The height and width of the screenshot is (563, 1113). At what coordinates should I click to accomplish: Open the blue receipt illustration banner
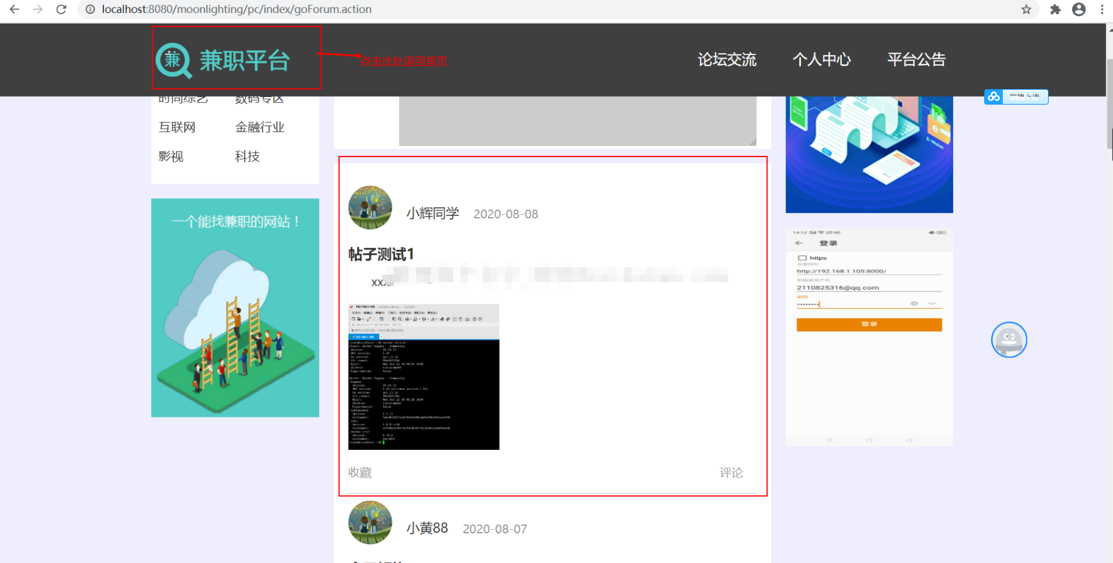coord(869,155)
